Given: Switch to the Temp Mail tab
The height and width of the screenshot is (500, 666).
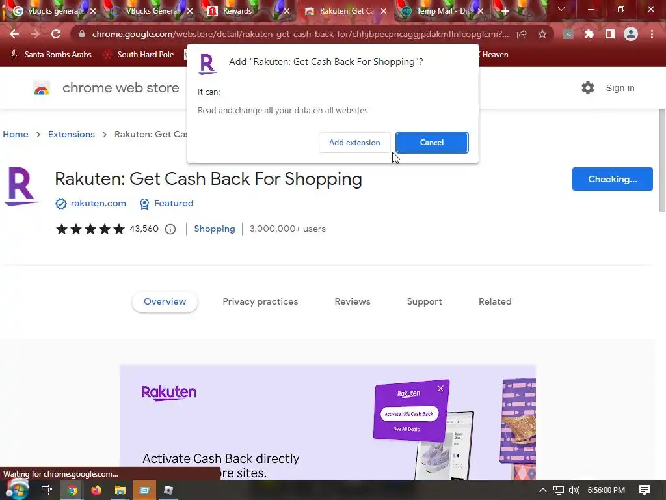Looking at the screenshot, I should point(442,11).
